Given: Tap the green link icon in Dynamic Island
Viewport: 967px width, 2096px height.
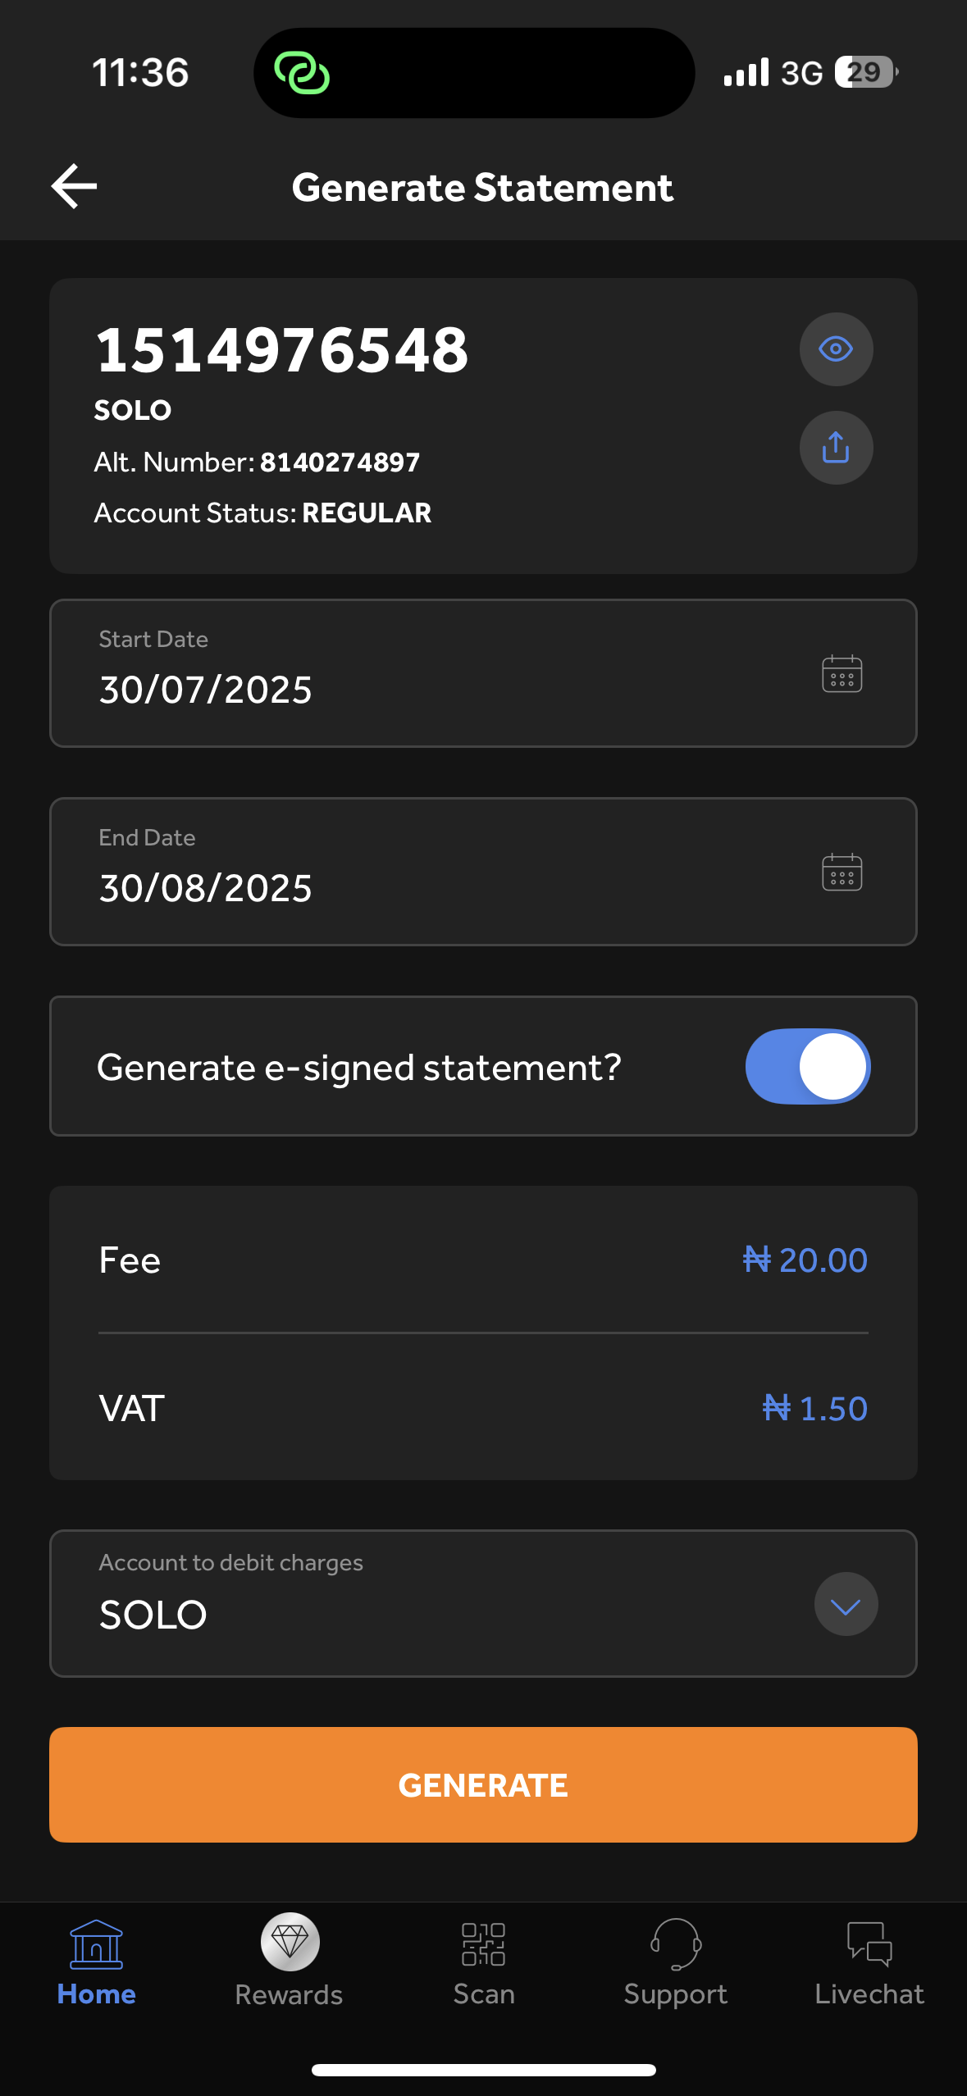Looking at the screenshot, I should (x=302, y=73).
